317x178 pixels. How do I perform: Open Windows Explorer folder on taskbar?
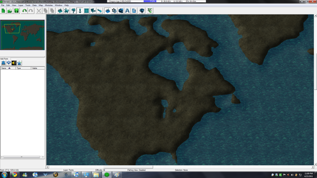[96, 175]
